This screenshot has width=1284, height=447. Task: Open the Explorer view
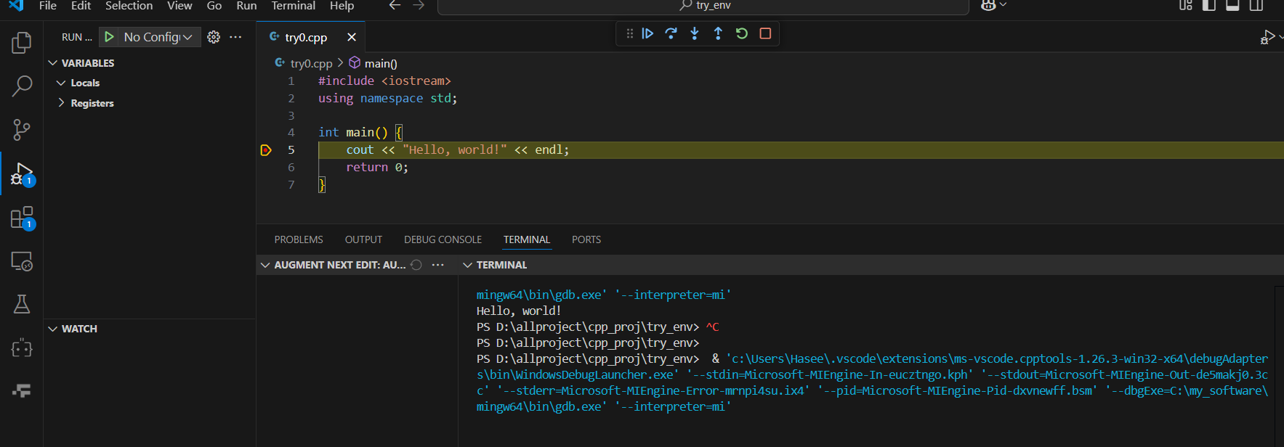(22, 43)
